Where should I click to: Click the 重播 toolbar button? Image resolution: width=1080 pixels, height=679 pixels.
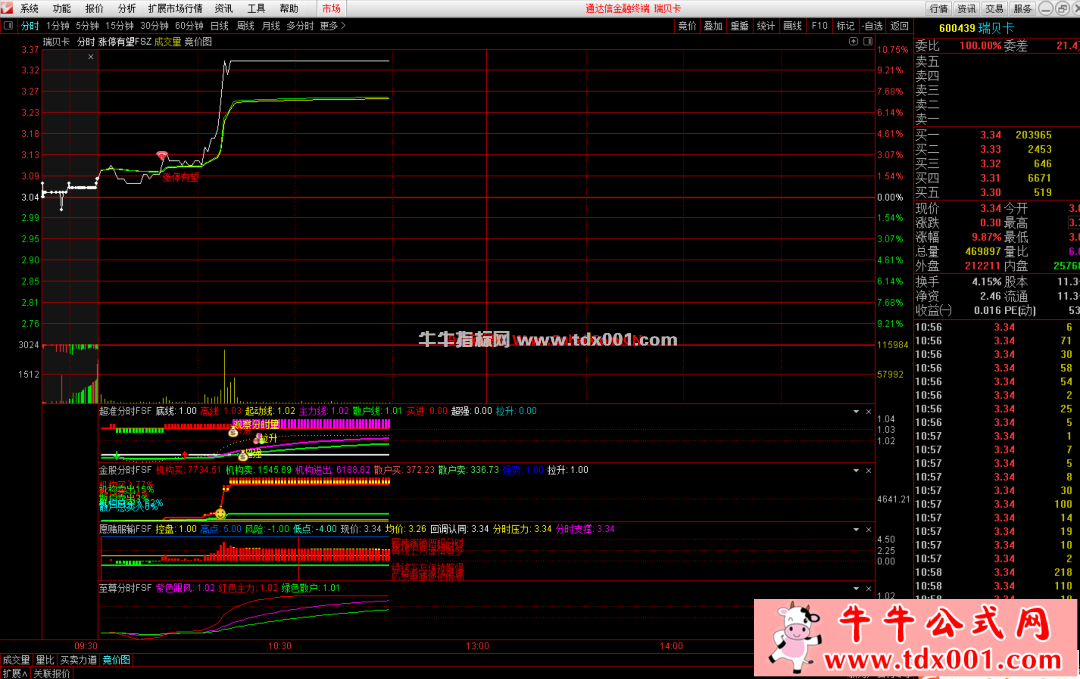(x=739, y=26)
